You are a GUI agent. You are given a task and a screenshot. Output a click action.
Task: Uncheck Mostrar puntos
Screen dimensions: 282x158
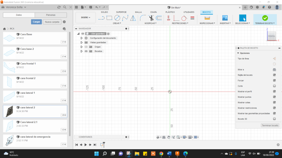click(x=274, y=97)
